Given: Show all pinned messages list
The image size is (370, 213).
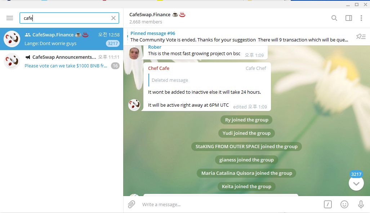Looking at the screenshot, I should (x=361, y=36).
